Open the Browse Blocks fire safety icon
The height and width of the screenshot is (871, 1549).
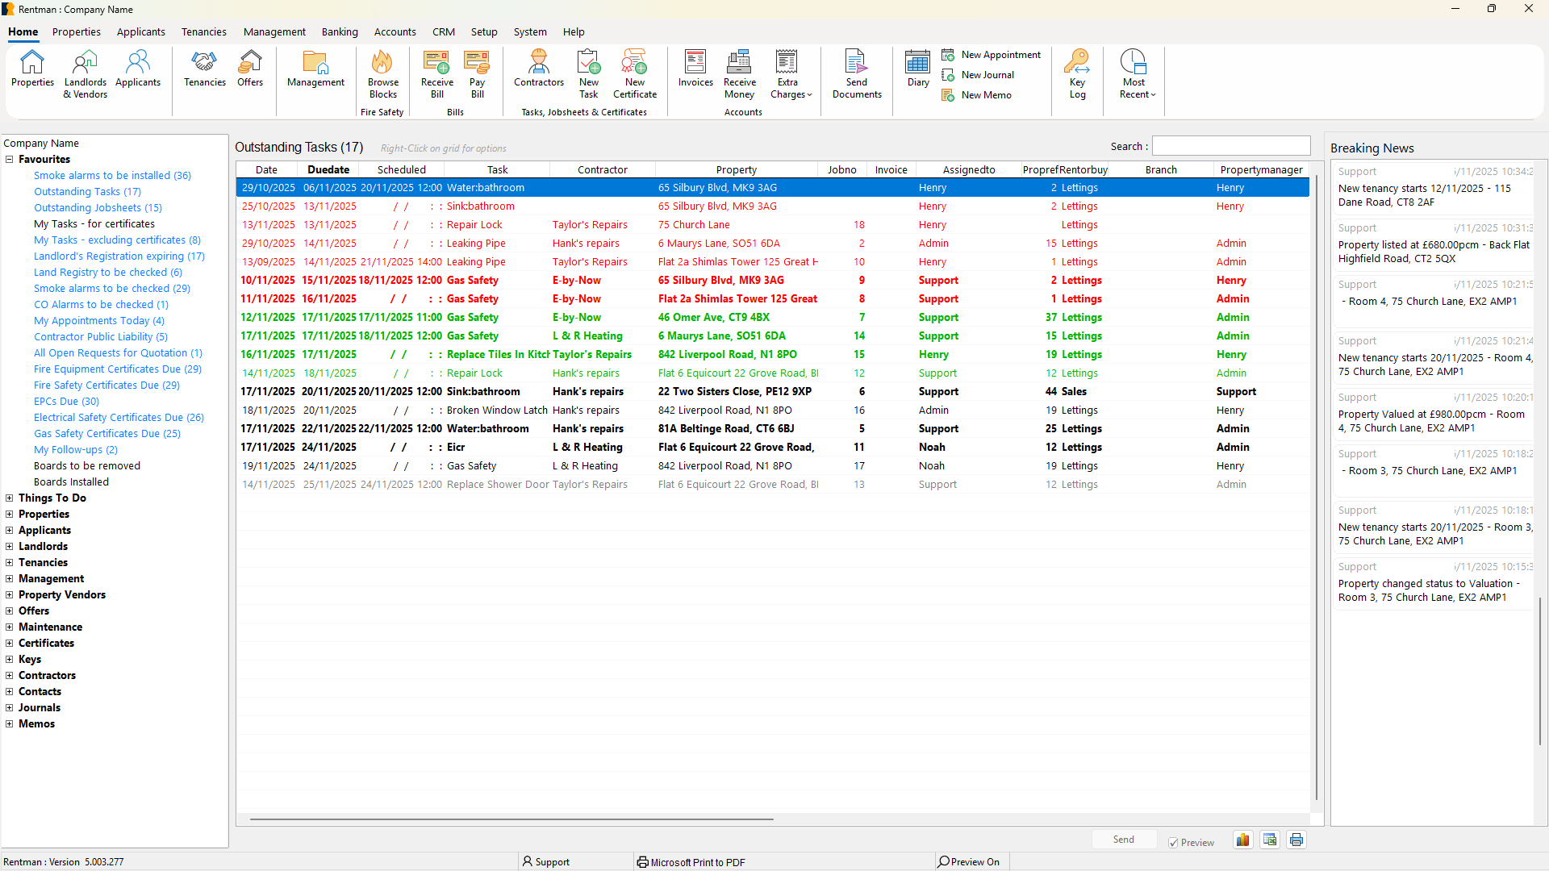382,73
